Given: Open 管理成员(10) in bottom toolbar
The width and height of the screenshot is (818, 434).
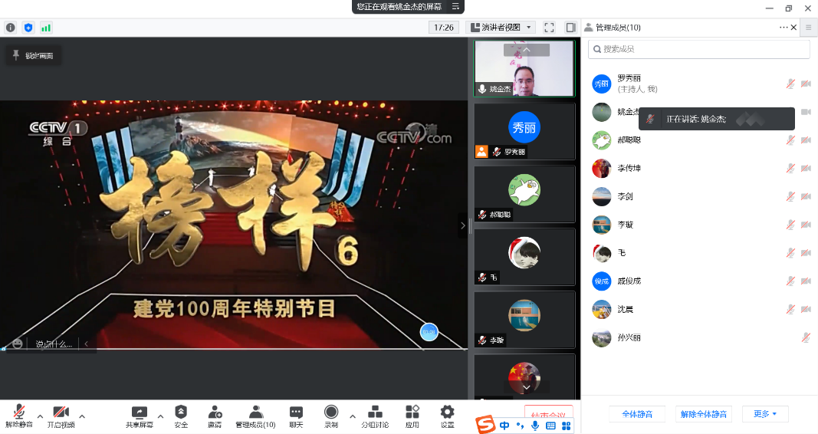Looking at the screenshot, I should [x=255, y=413].
